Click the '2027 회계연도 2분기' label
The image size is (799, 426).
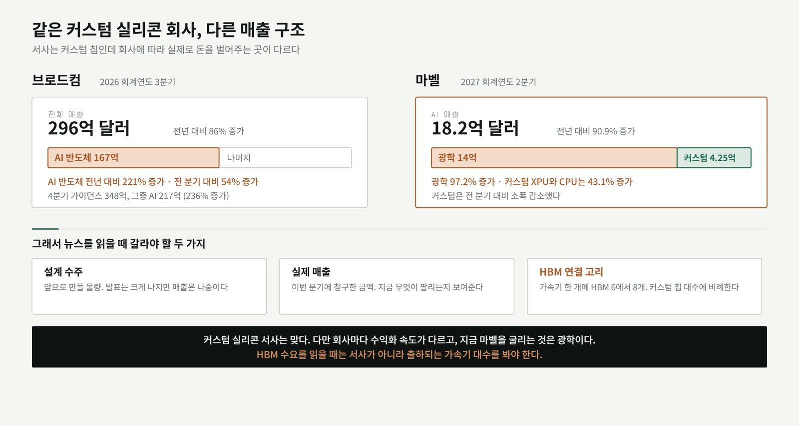pos(498,82)
